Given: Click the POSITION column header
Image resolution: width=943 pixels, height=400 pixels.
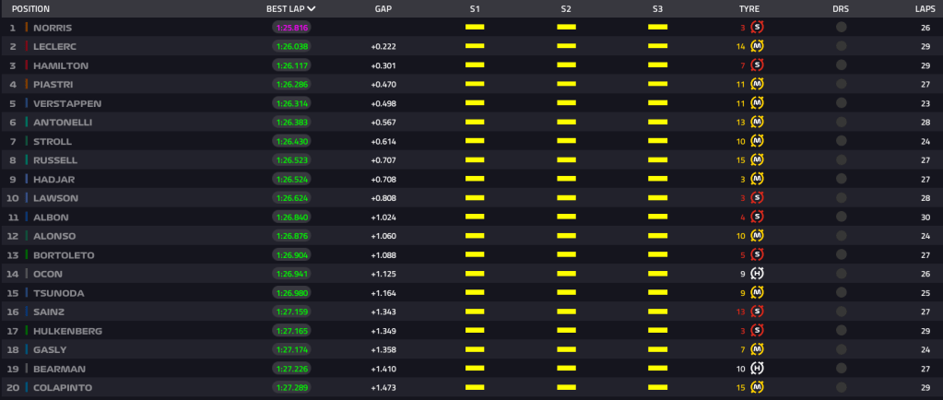Looking at the screenshot, I should (x=30, y=9).
